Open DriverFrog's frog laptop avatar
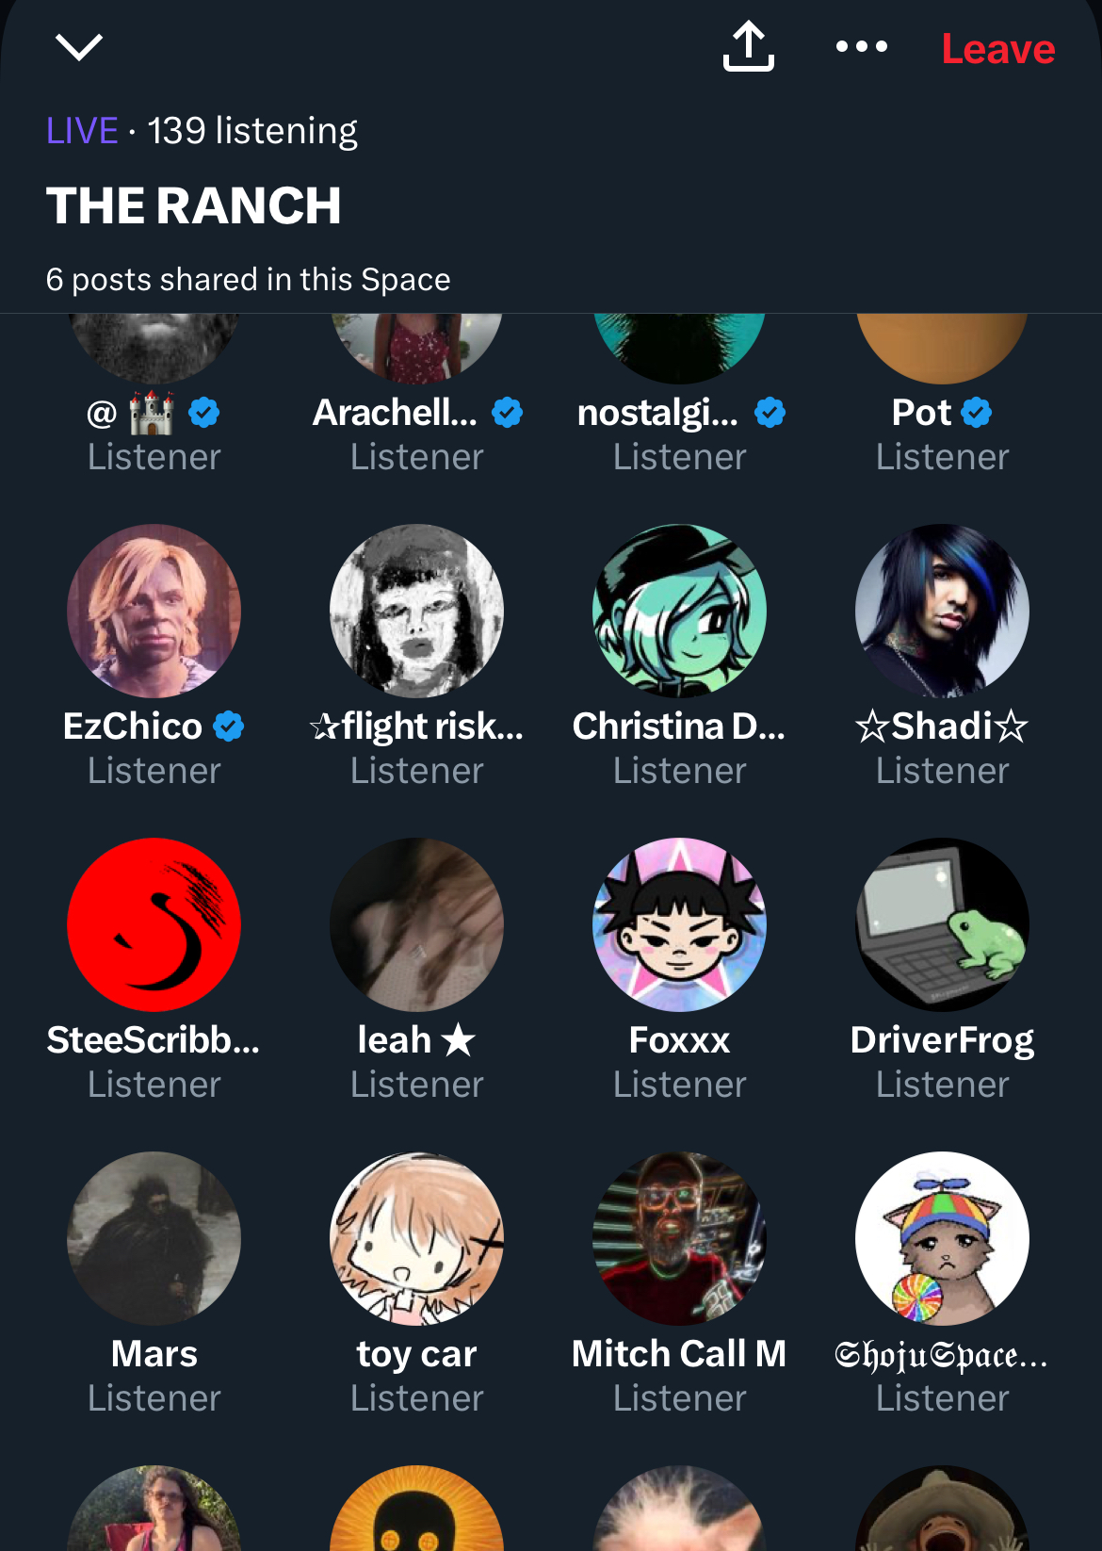The width and height of the screenshot is (1102, 1551). pos(942,924)
